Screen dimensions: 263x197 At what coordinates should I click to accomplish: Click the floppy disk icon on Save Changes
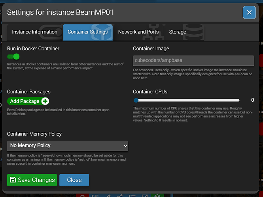13,180
